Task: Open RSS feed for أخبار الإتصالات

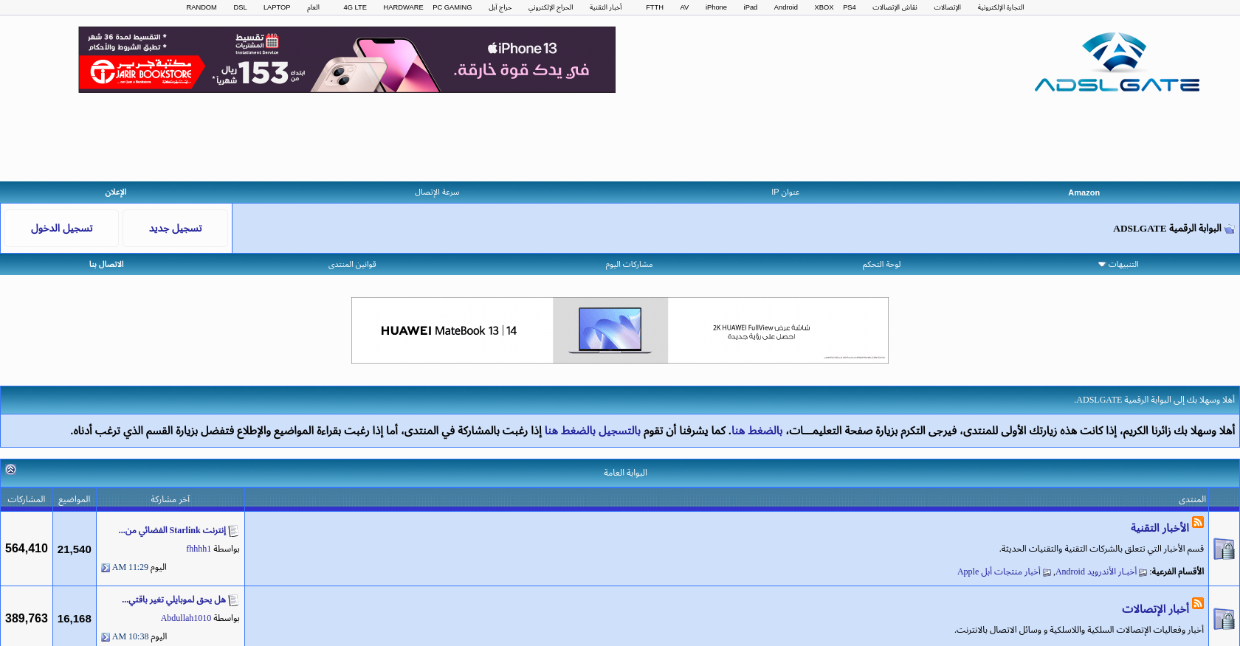Action: pos(1198,603)
